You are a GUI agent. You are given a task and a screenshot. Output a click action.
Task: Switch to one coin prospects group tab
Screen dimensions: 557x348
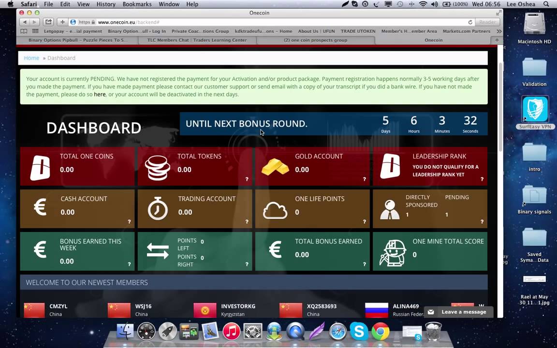(315, 40)
